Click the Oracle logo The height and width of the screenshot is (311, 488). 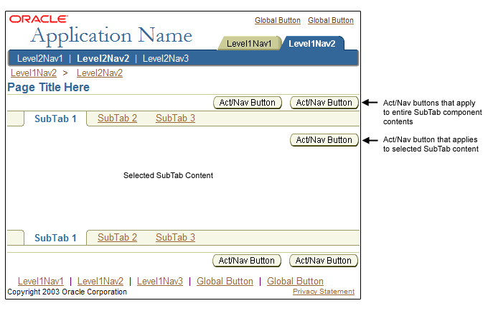click(38, 19)
